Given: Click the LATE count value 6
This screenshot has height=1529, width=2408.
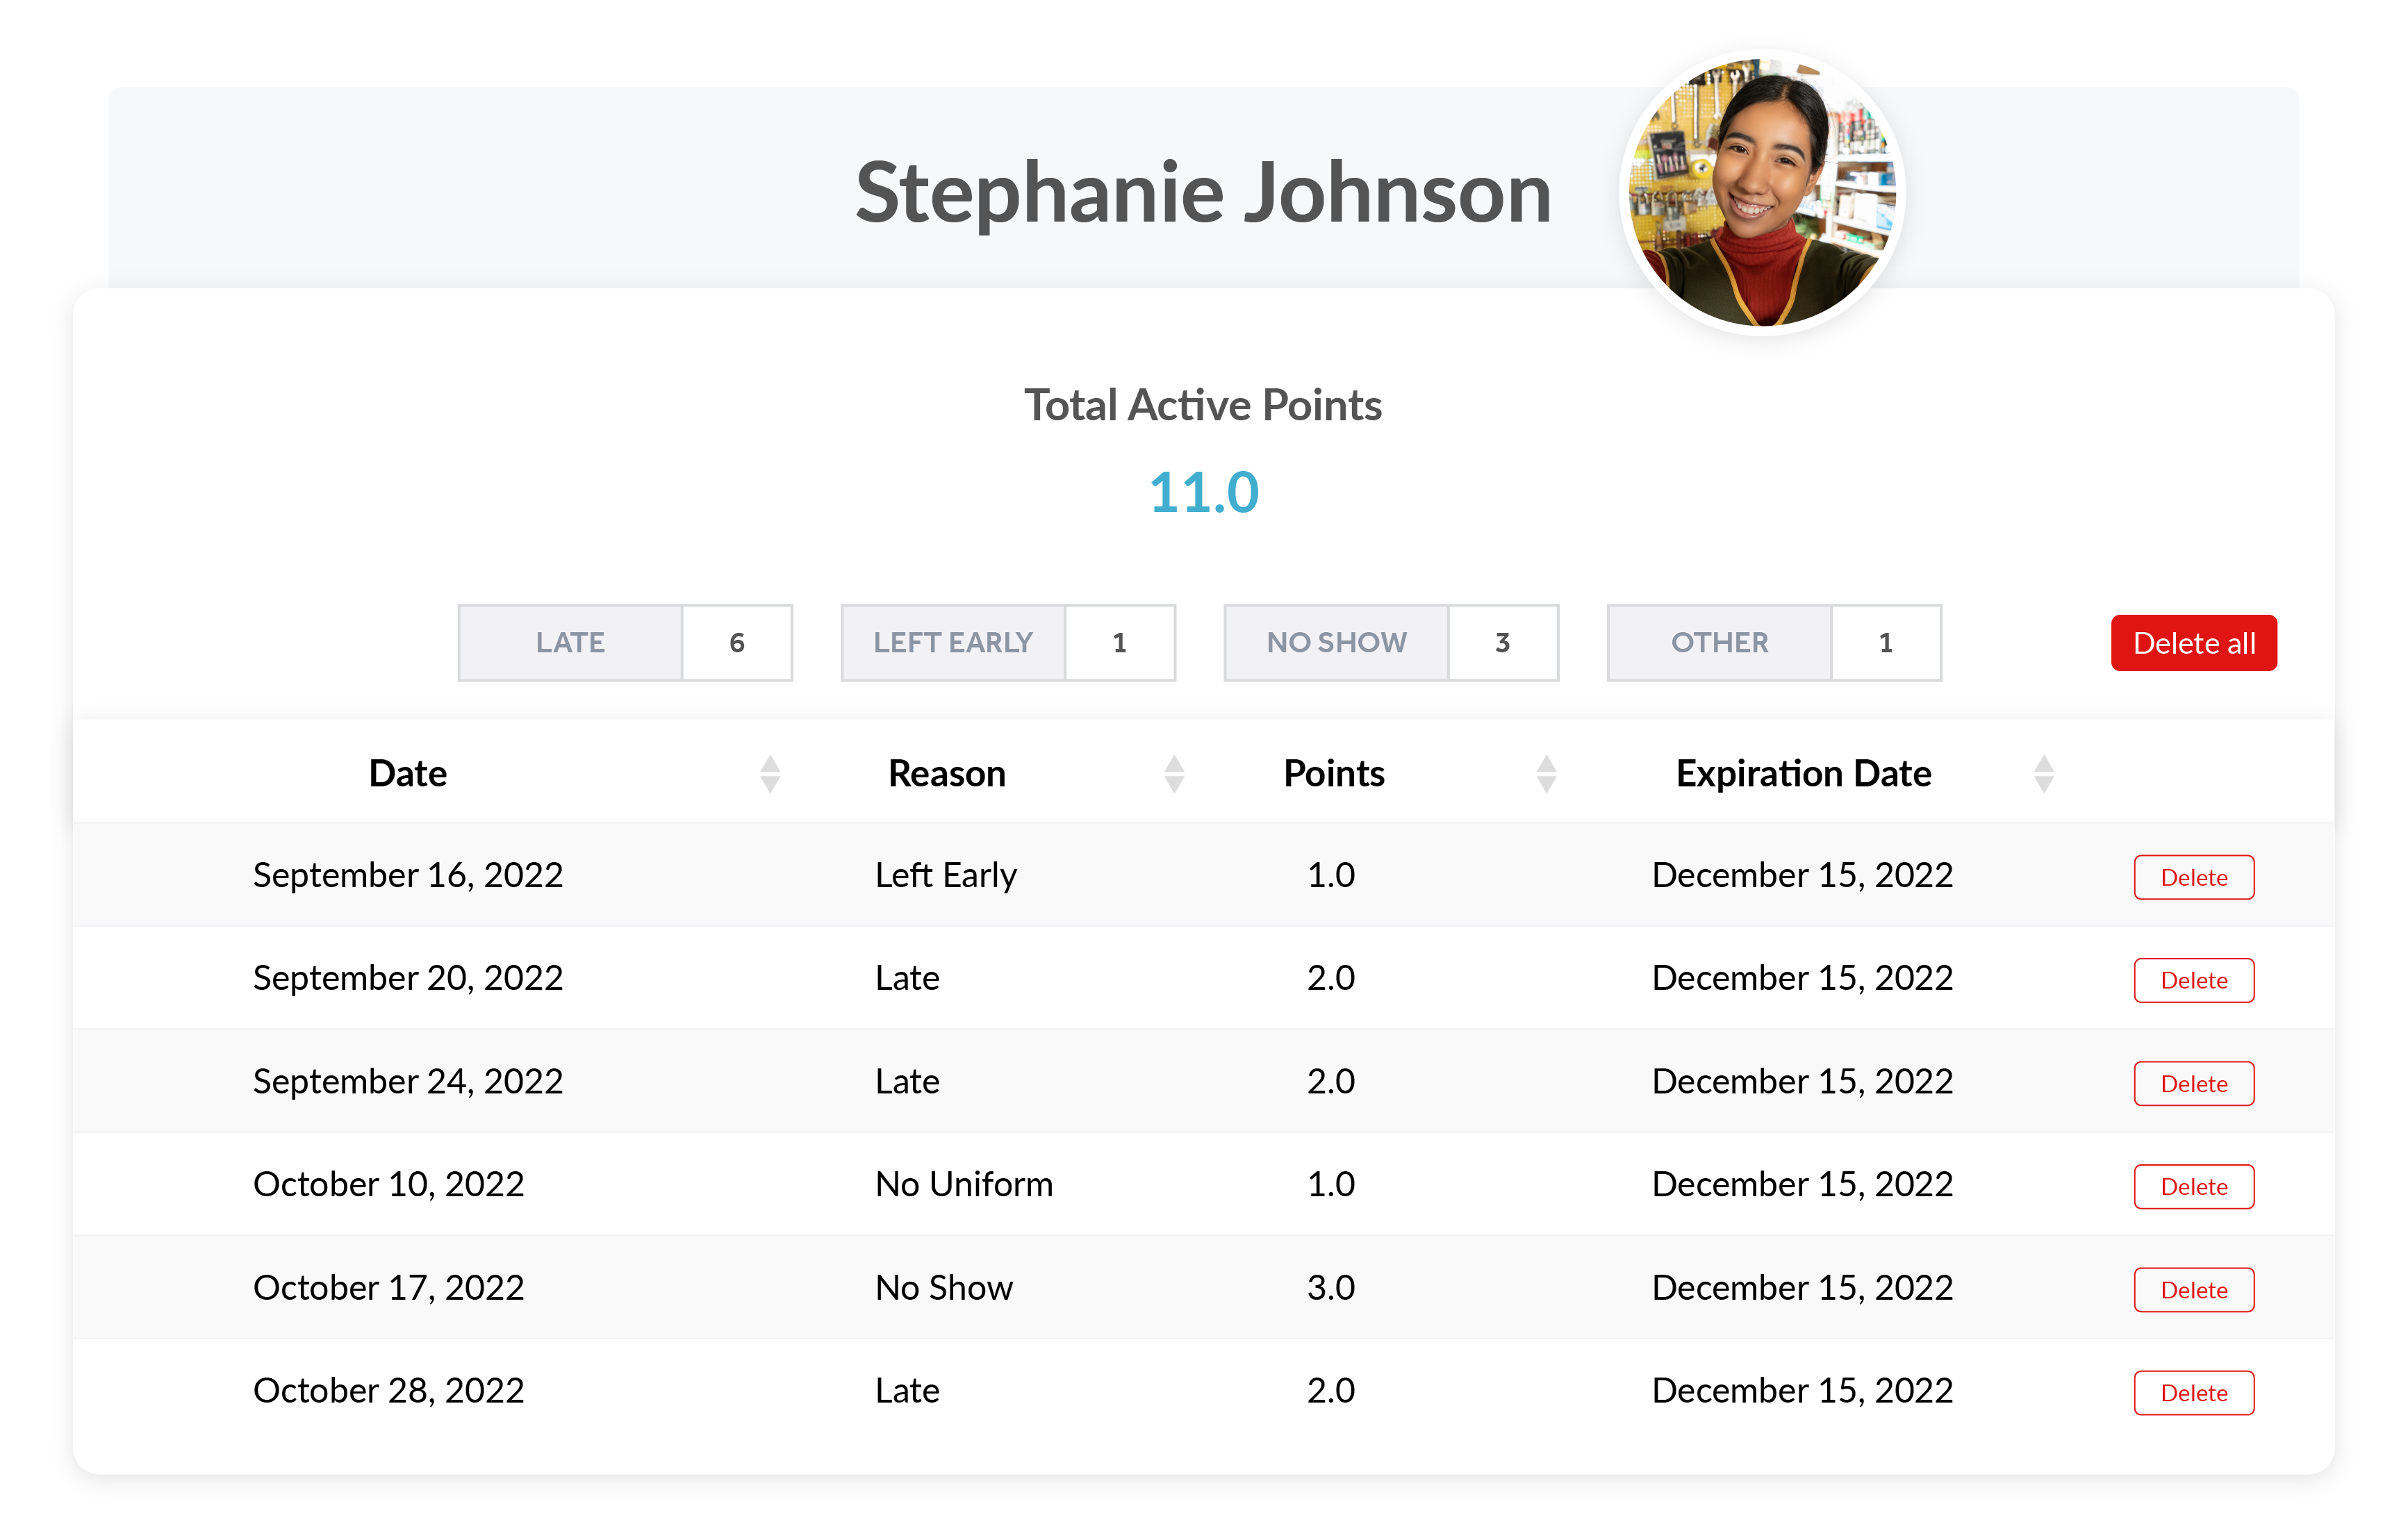Looking at the screenshot, I should [737, 643].
